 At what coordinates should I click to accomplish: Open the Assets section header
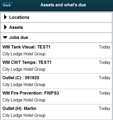(56, 28)
